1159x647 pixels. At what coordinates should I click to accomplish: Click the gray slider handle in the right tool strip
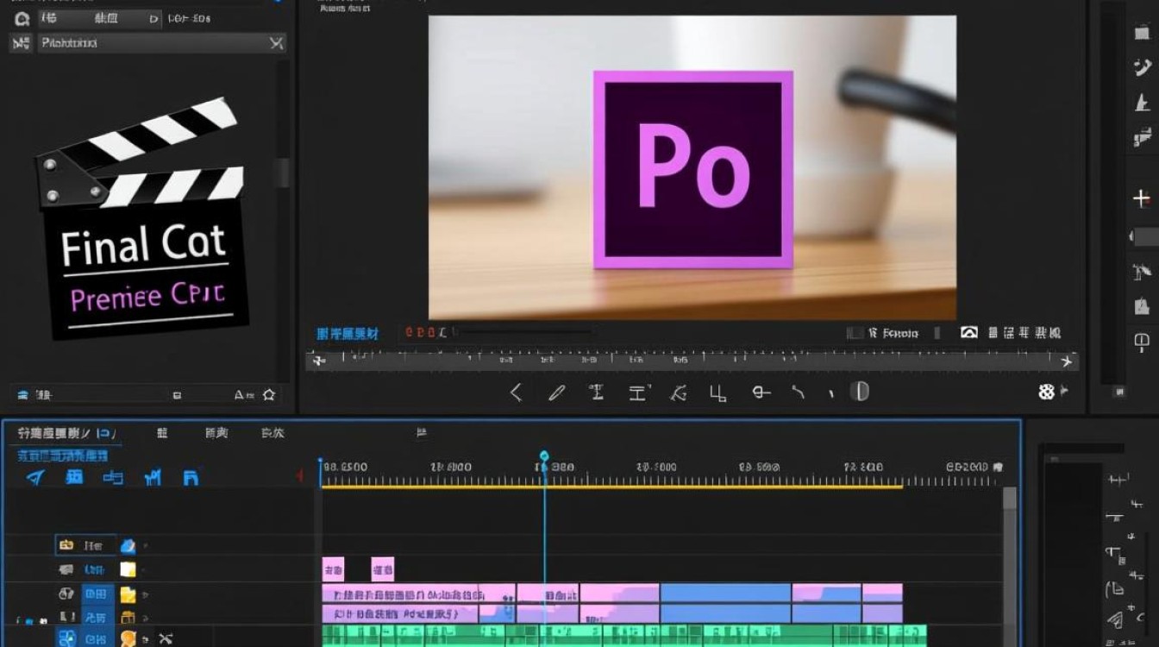pyautogui.click(x=1145, y=236)
